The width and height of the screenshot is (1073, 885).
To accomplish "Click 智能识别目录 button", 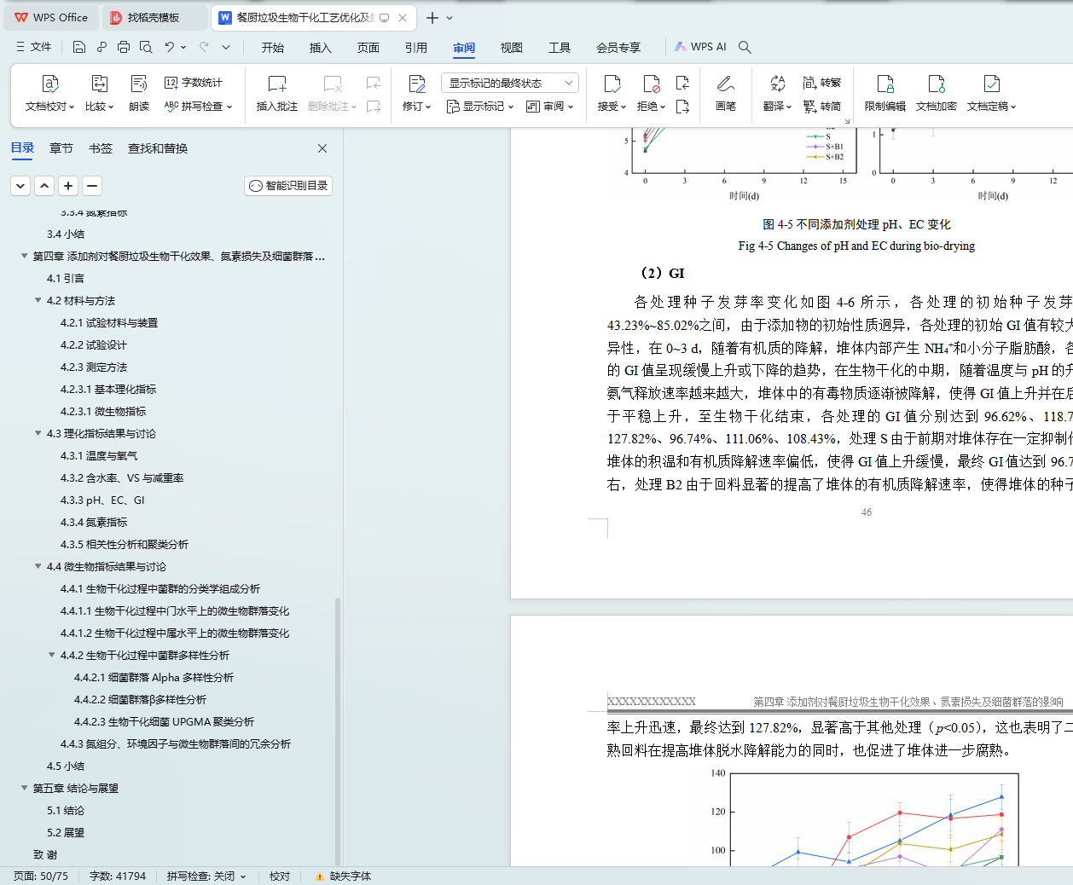I will [288, 186].
